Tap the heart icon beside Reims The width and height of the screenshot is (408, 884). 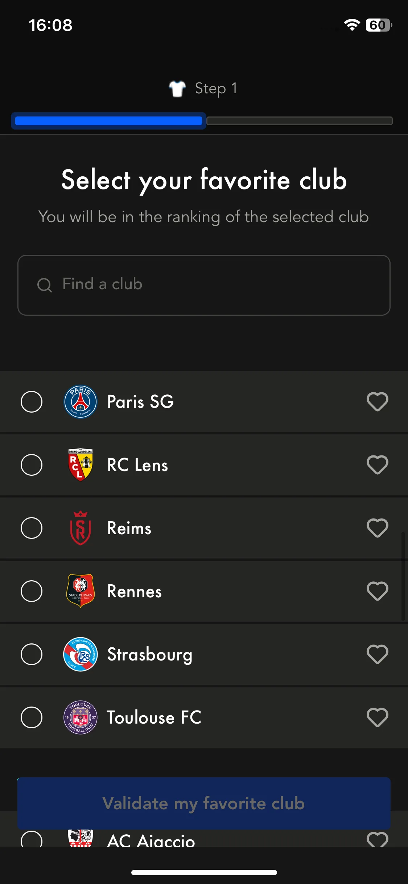[377, 528]
